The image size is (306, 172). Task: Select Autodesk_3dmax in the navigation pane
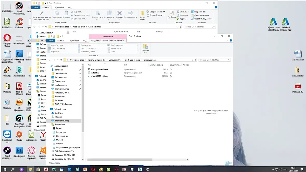(x=62, y=93)
